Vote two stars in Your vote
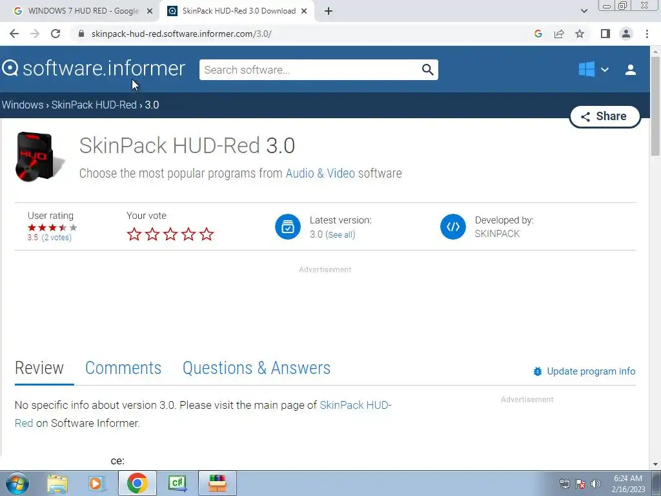The height and width of the screenshot is (496, 661). tap(152, 234)
